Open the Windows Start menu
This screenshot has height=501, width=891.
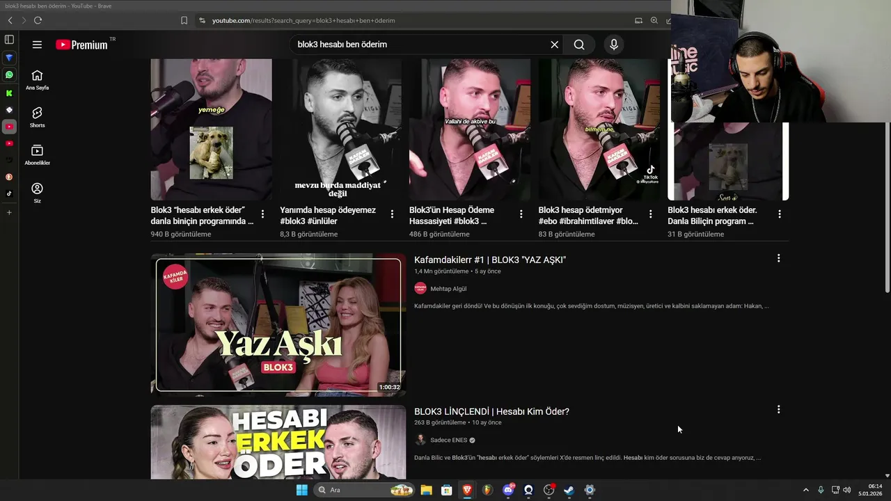(301, 490)
